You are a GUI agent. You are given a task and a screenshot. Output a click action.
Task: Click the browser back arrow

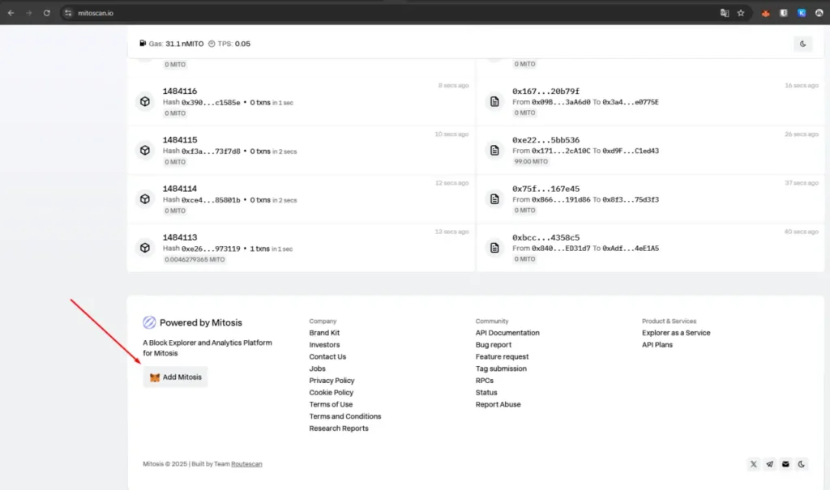click(x=11, y=13)
